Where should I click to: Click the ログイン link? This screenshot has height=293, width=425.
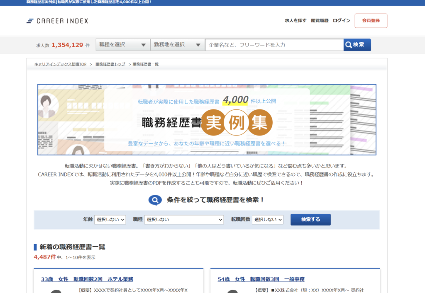pyautogui.click(x=342, y=21)
